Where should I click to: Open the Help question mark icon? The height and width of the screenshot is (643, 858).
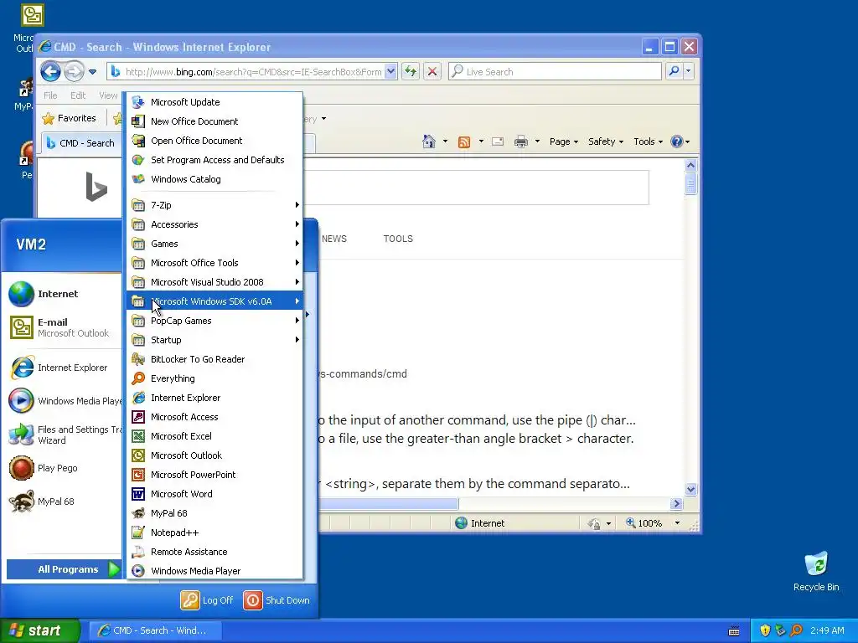(x=677, y=141)
